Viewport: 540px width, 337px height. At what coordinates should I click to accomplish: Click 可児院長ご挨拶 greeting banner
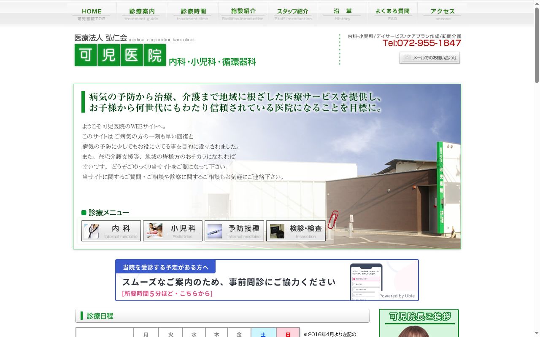coord(419,323)
